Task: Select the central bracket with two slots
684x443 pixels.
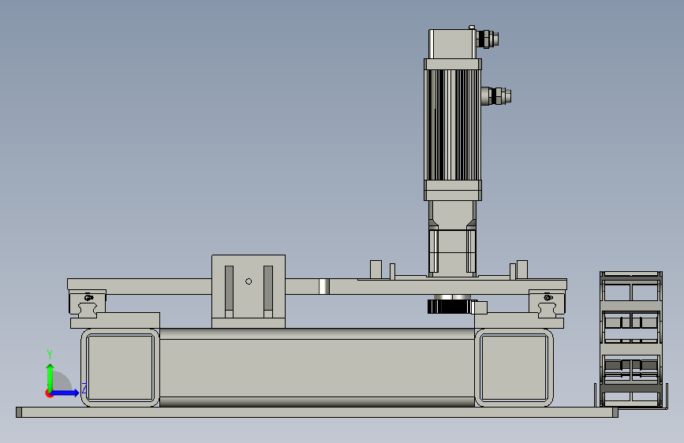Action: click(249, 292)
